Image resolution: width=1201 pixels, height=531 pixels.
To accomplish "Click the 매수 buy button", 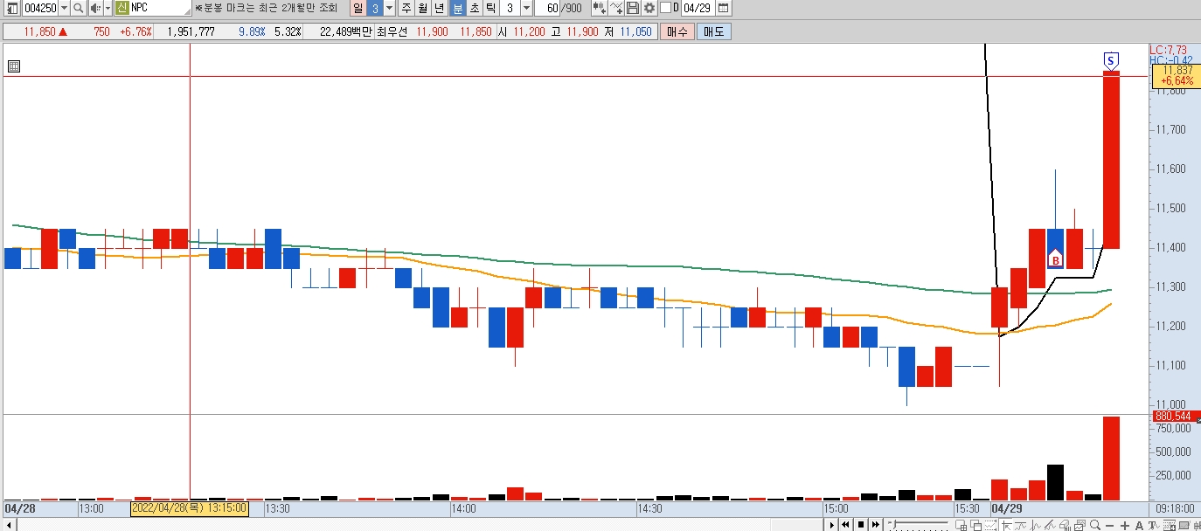I will point(677,31).
